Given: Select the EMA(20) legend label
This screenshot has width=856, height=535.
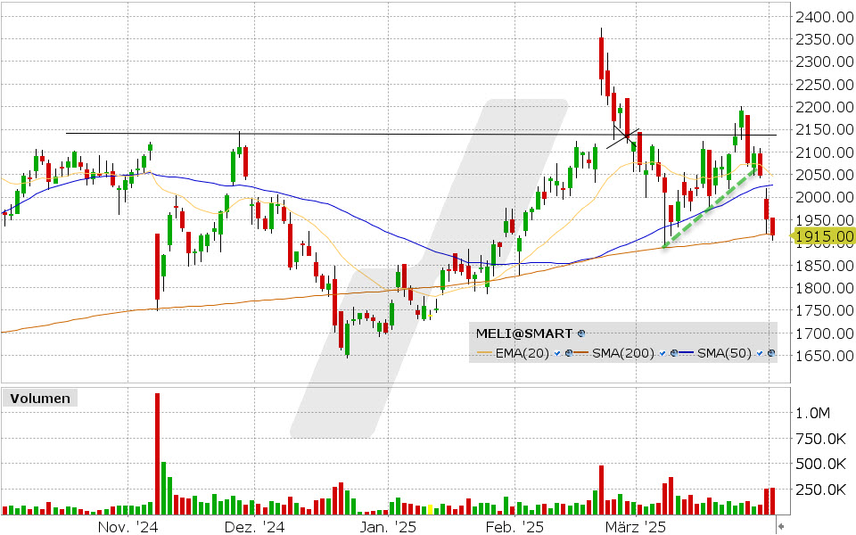Looking at the screenshot, I should [x=523, y=354].
